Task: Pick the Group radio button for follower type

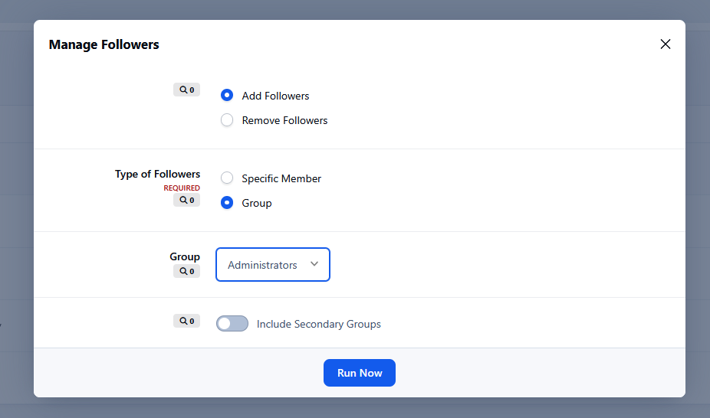Action: (227, 203)
